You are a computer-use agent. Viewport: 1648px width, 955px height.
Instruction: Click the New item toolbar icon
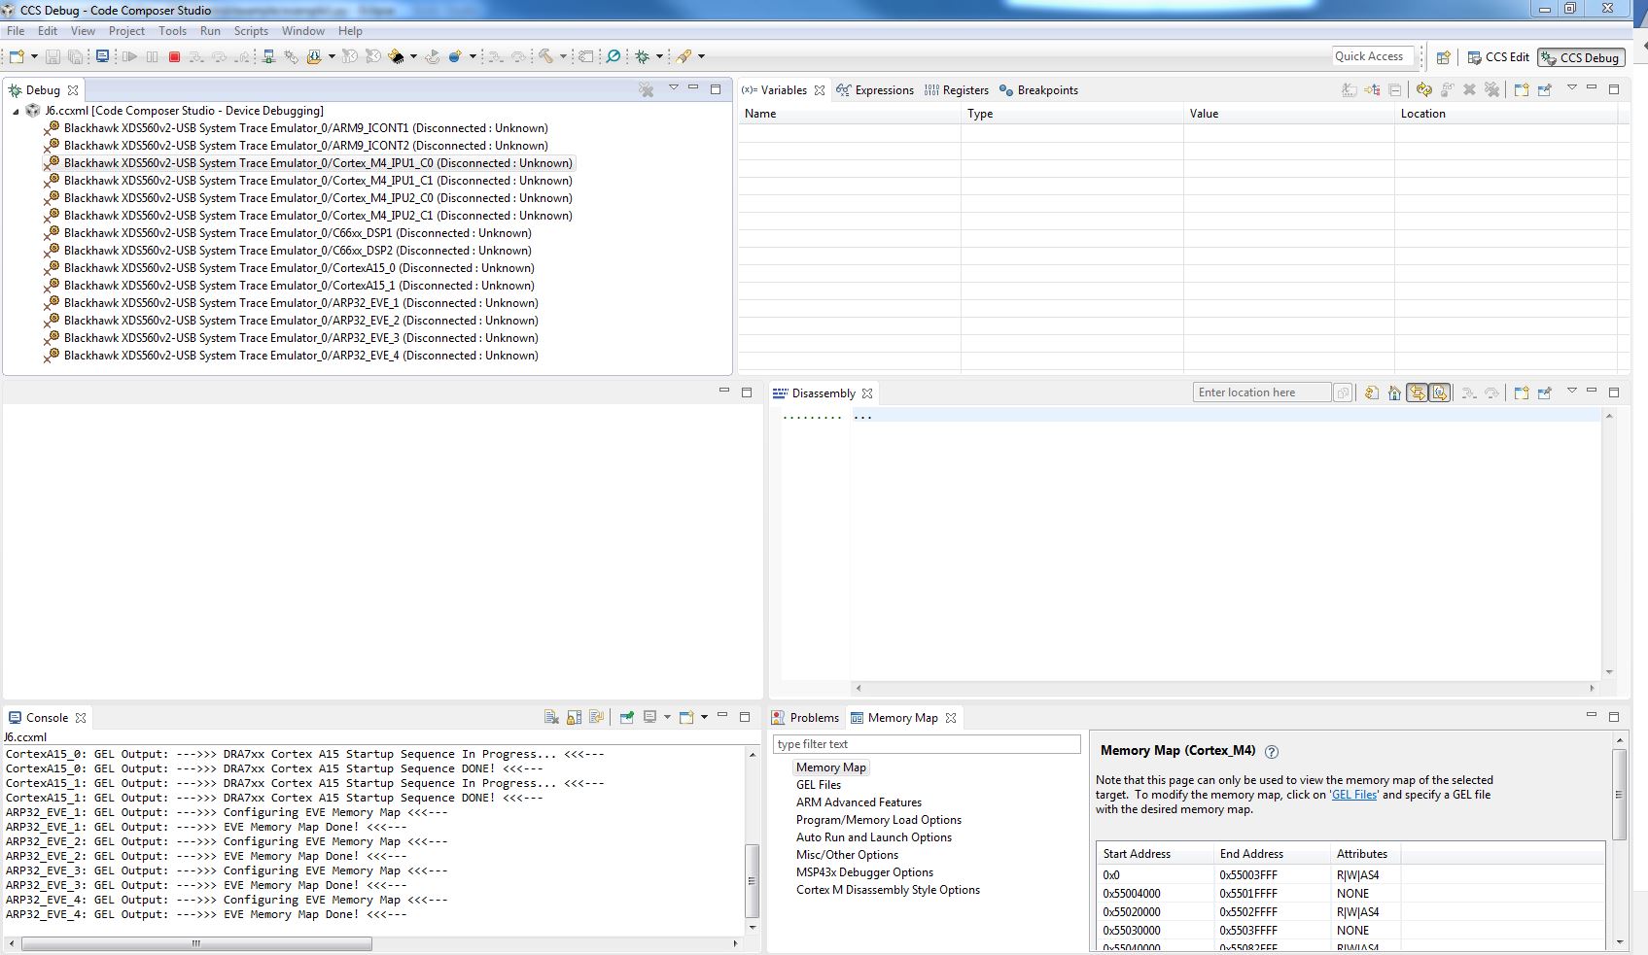(x=17, y=57)
